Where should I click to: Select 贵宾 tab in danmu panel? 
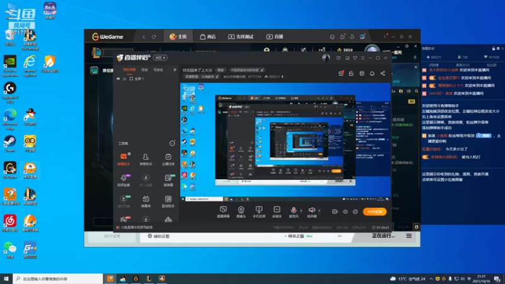point(463,66)
